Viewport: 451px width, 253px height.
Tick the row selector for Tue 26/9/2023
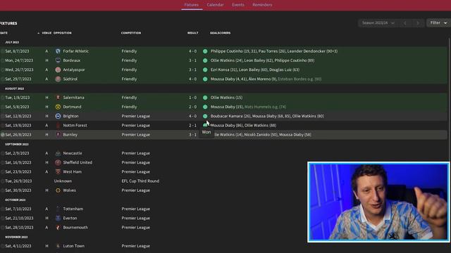tap(2, 181)
